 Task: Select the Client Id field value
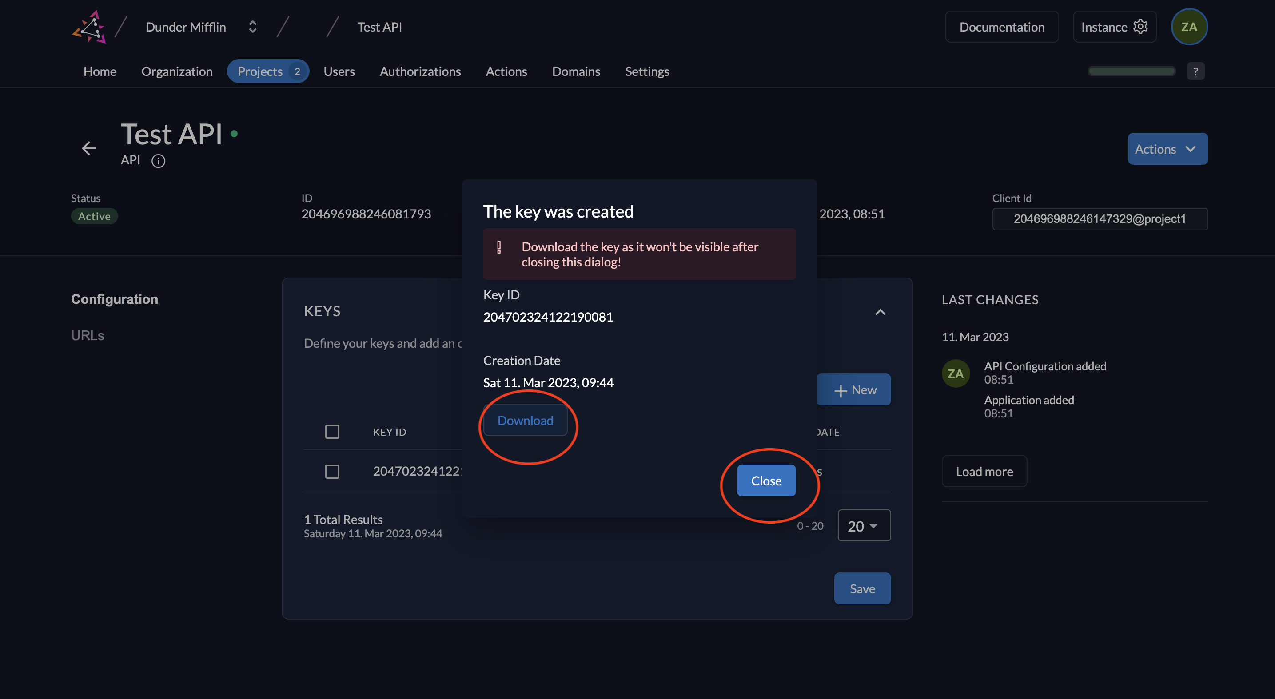point(1100,218)
